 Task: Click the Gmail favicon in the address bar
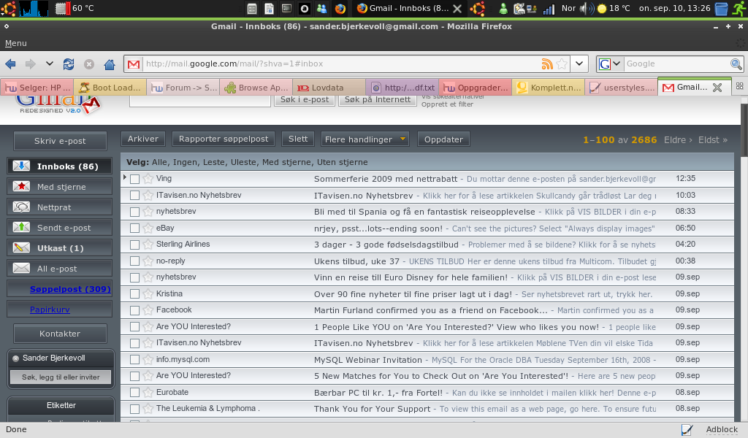tap(134, 64)
